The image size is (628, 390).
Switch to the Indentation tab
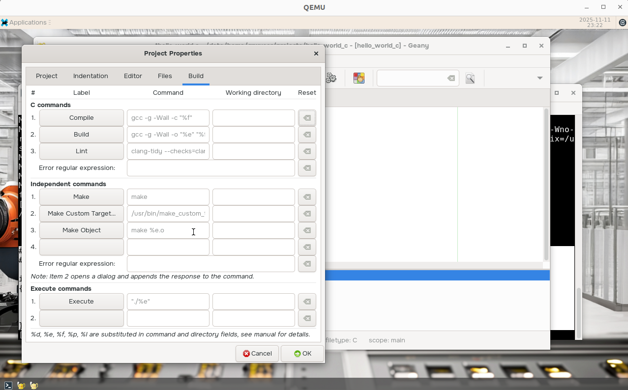point(90,76)
